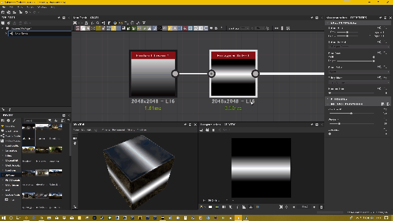Expand the graph row in Explorer tree
Image resolution: width=393 pixels, height=221 pixels.
[x=6, y=33]
